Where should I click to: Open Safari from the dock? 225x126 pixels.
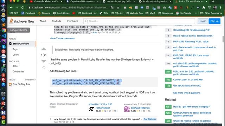(x=4, y=20)
